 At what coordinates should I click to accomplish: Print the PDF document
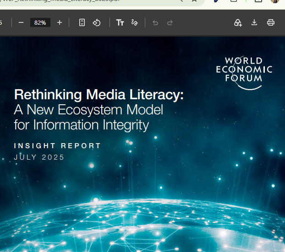(271, 23)
